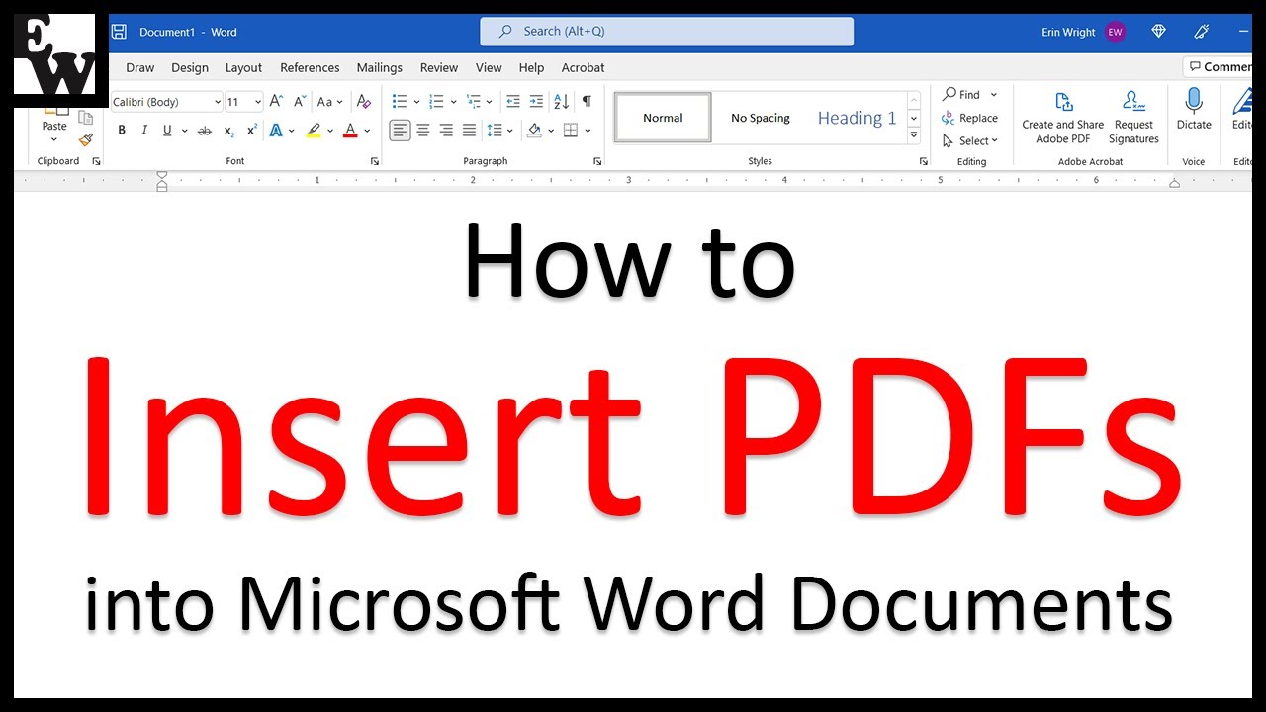Click the Multilevel list icon

pyautogui.click(x=473, y=101)
